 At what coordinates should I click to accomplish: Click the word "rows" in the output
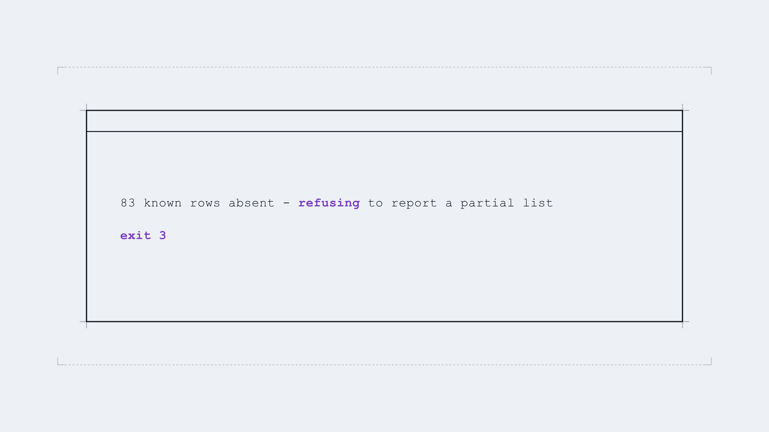point(205,204)
